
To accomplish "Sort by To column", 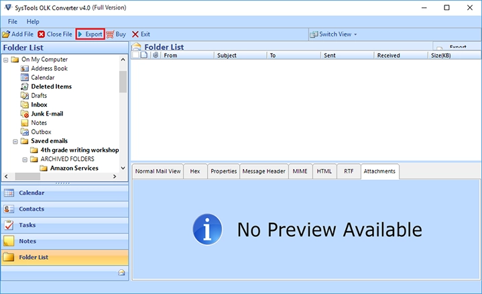I will tap(294, 56).
